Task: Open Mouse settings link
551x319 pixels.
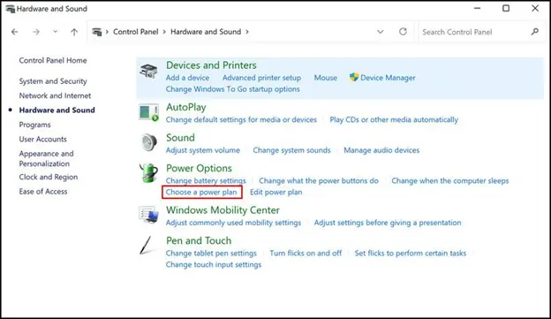Action: pos(326,78)
